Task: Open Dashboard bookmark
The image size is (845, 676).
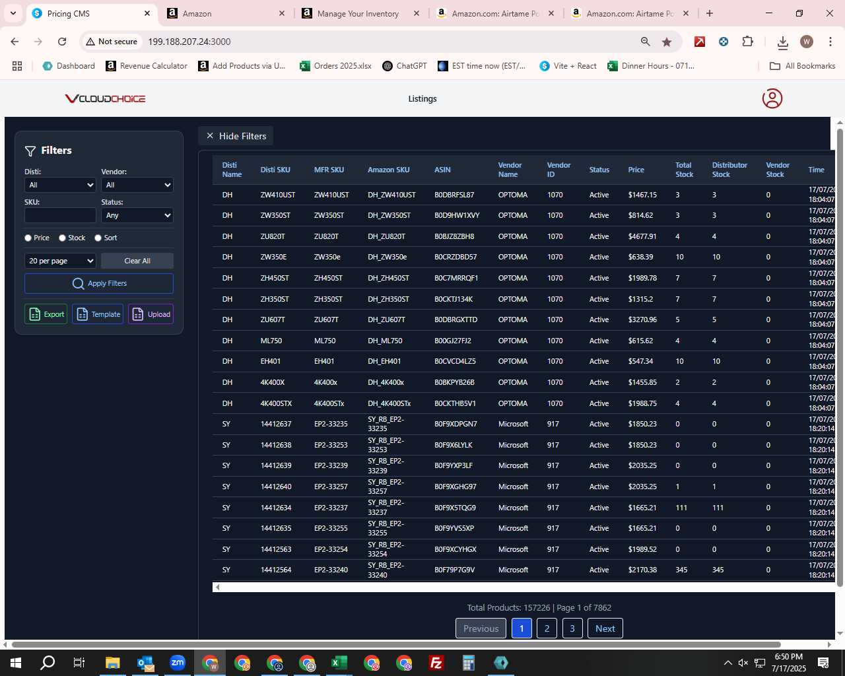Action: 69,66
